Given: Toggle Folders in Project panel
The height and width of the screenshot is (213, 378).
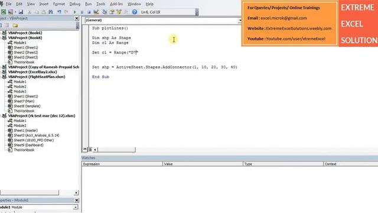Looking at the screenshot, I should click(15, 25).
